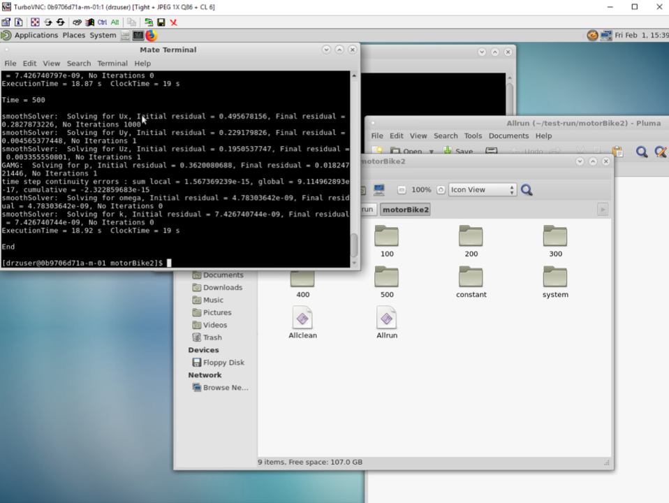Image resolution: width=669 pixels, height=503 pixels.
Task: Click TurboVNC request screen refresh icon
Action: (x=47, y=22)
